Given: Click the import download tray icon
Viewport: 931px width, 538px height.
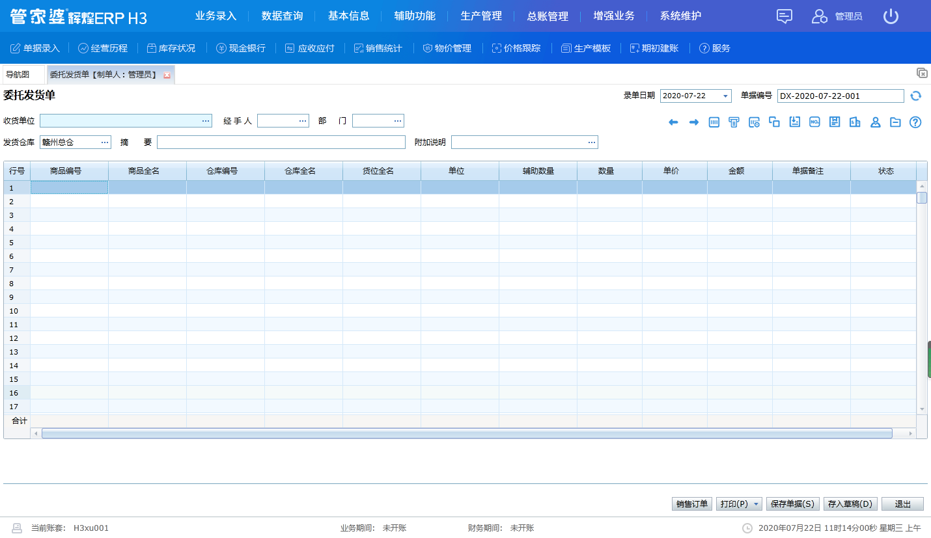Looking at the screenshot, I should pyautogui.click(x=794, y=122).
